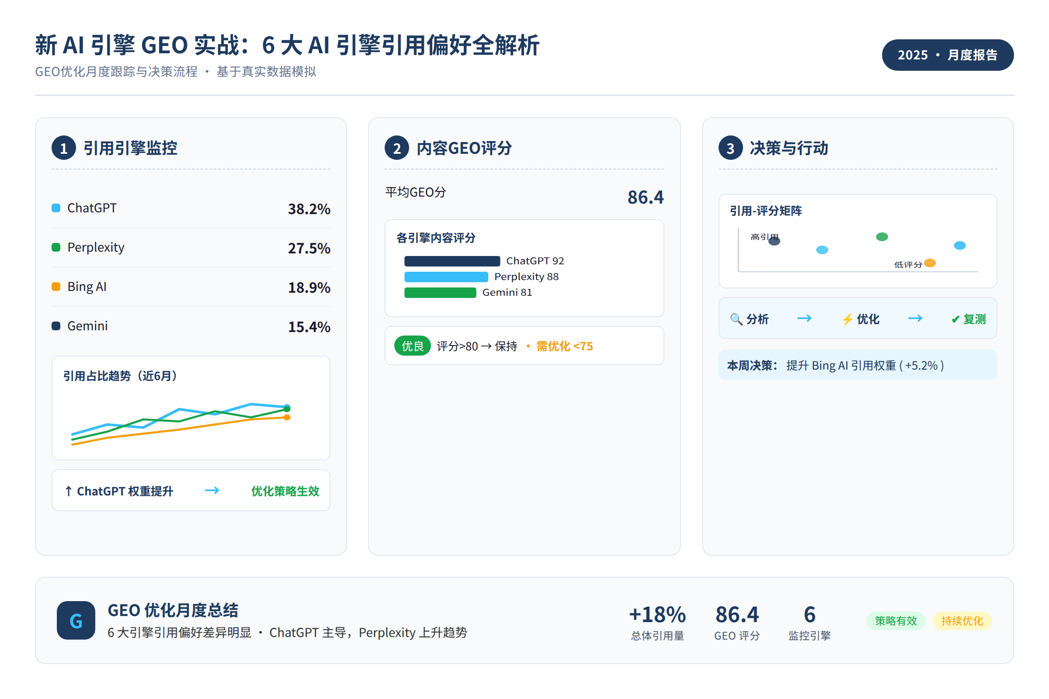
Task: Click the 86.4 figure above GEO 评分
Action: click(x=737, y=614)
